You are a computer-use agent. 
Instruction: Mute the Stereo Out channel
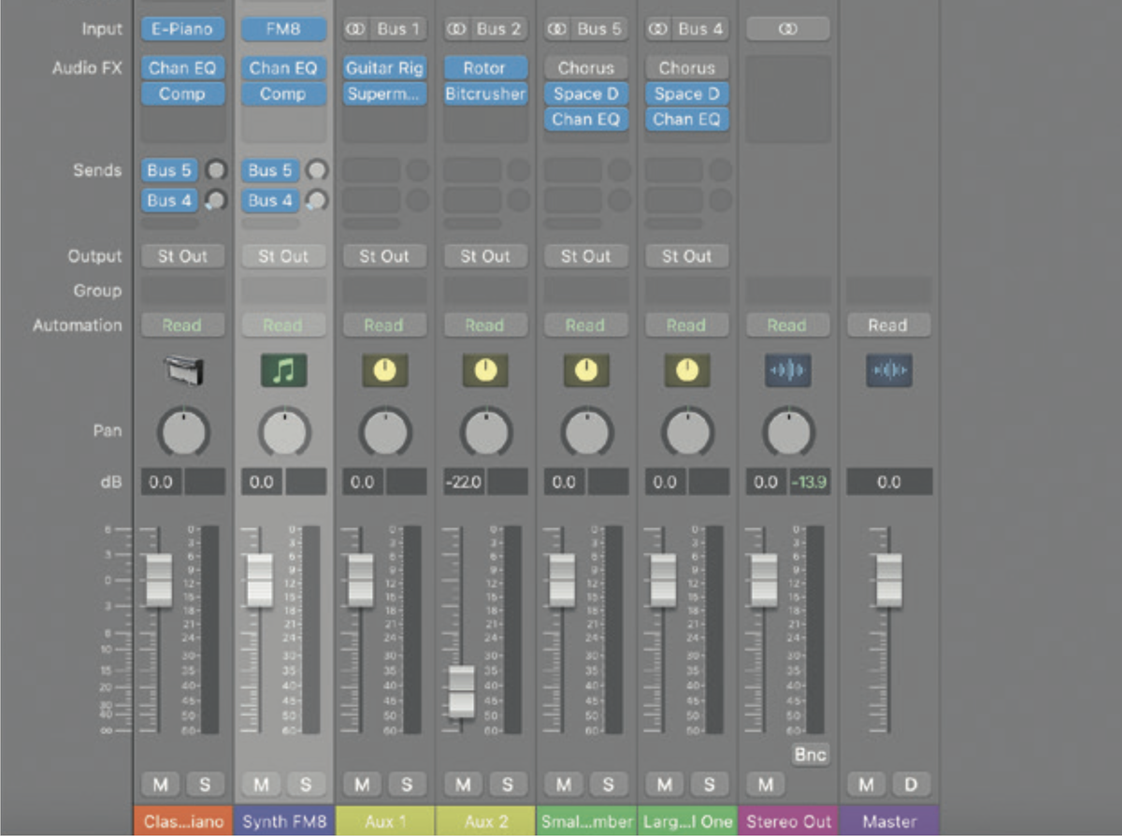(765, 785)
